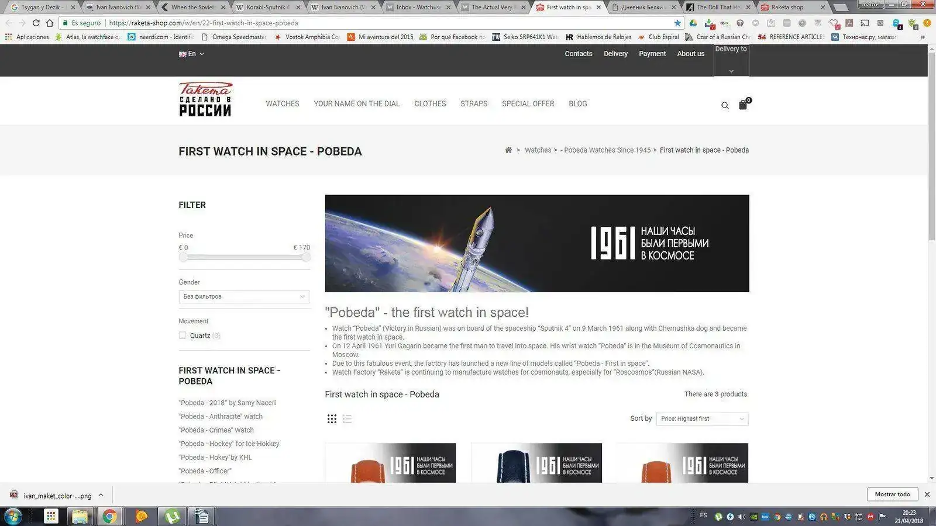Open the shopping cart icon
Viewport: 936px width, 526px height.
coord(743,105)
